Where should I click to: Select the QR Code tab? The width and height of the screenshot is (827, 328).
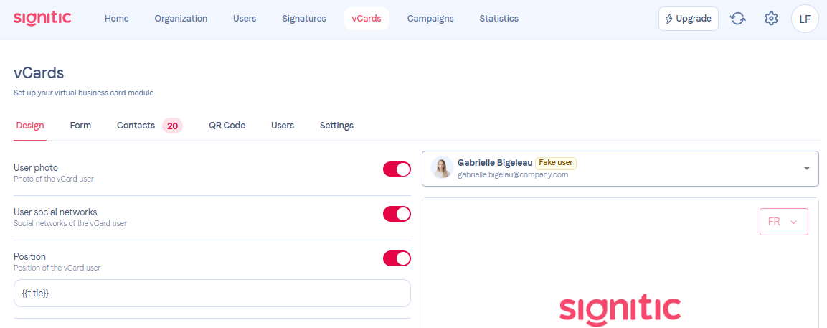(x=227, y=126)
